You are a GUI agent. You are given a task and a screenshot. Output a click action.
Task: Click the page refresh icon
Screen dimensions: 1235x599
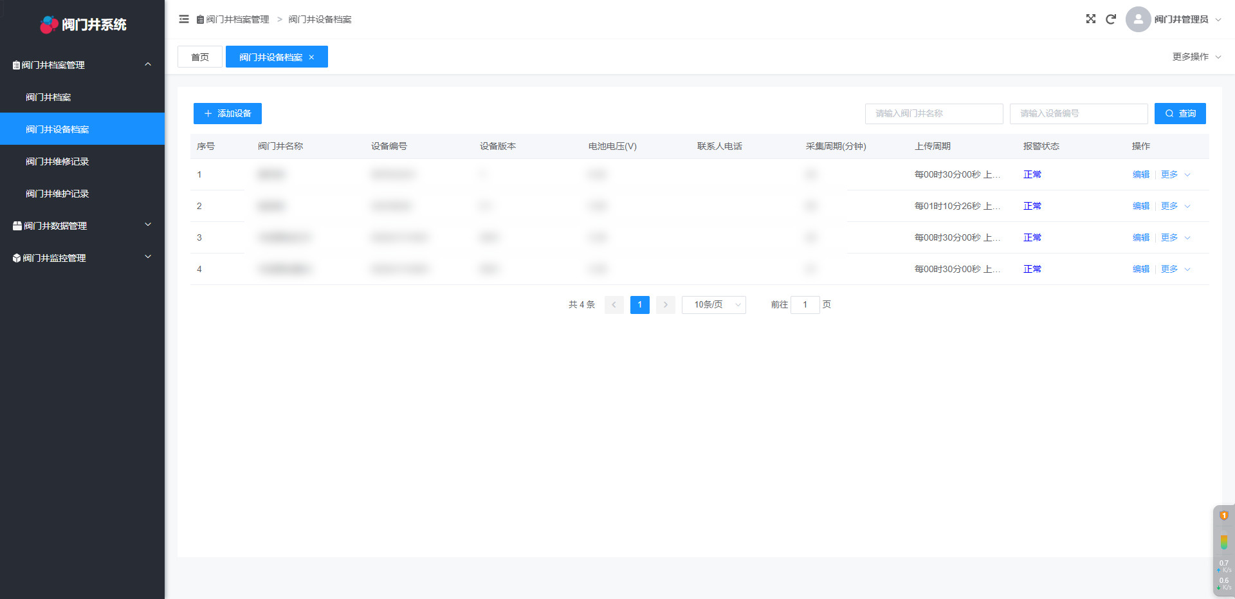(x=1110, y=19)
